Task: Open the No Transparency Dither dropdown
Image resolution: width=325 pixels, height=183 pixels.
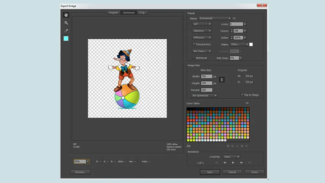Action: [202, 51]
